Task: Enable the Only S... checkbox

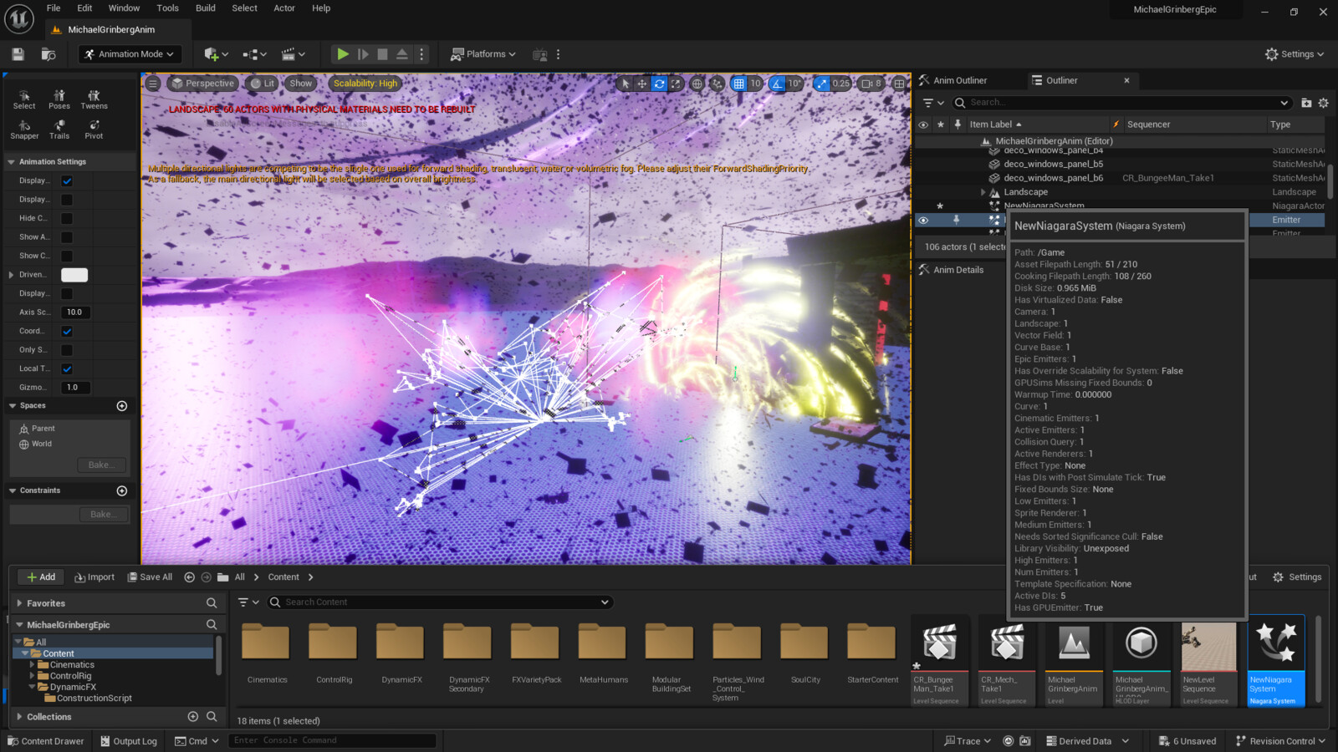Action: [x=67, y=350]
